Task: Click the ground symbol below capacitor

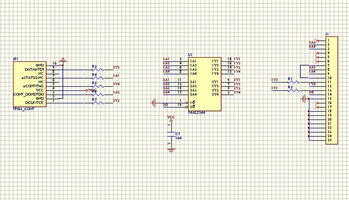Action: click(171, 151)
